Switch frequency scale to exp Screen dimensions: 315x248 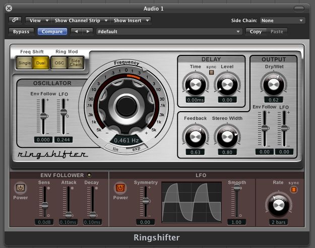coord(136,149)
